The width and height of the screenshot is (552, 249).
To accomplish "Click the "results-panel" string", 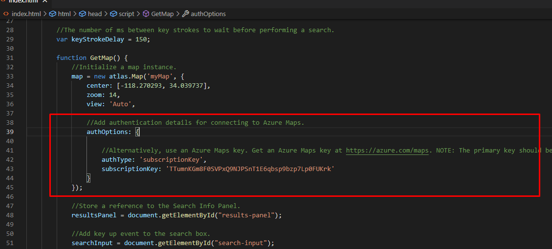I will click(x=247, y=215).
